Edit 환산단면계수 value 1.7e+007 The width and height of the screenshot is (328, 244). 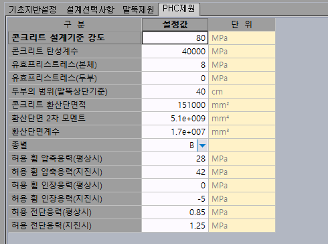pyautogui.click(x=175, y=132)
